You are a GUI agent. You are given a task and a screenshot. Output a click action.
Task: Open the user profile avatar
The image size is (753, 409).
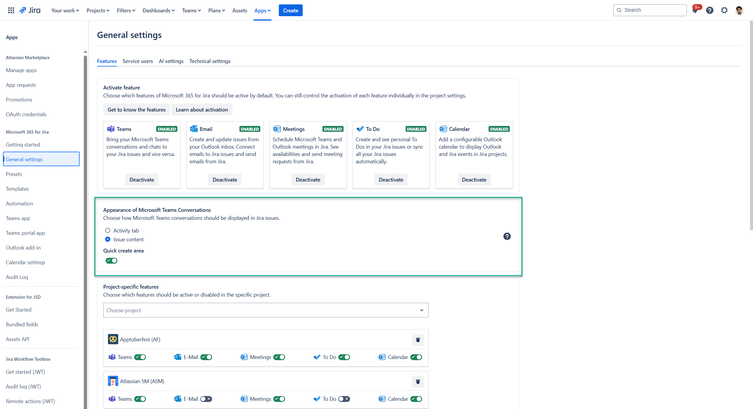(739, 10)
